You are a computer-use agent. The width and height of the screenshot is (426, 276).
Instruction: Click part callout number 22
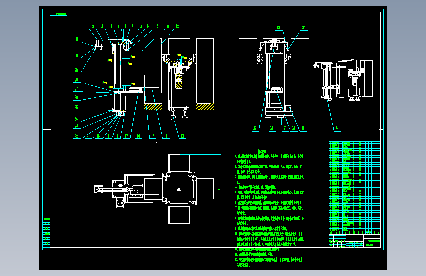[x=76, y=137]
